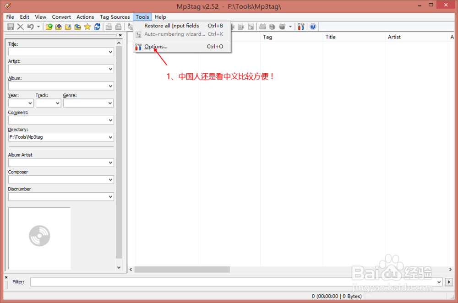This screenshot has width=458, height=303.
Task: Click the Save tag floppy disk icon
Action: (x=11, y=27)
